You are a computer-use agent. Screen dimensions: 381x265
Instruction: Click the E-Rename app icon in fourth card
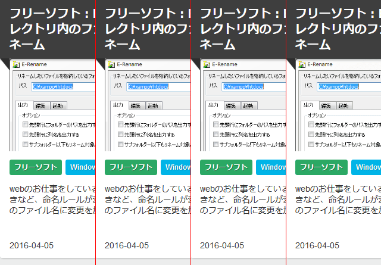302,64
